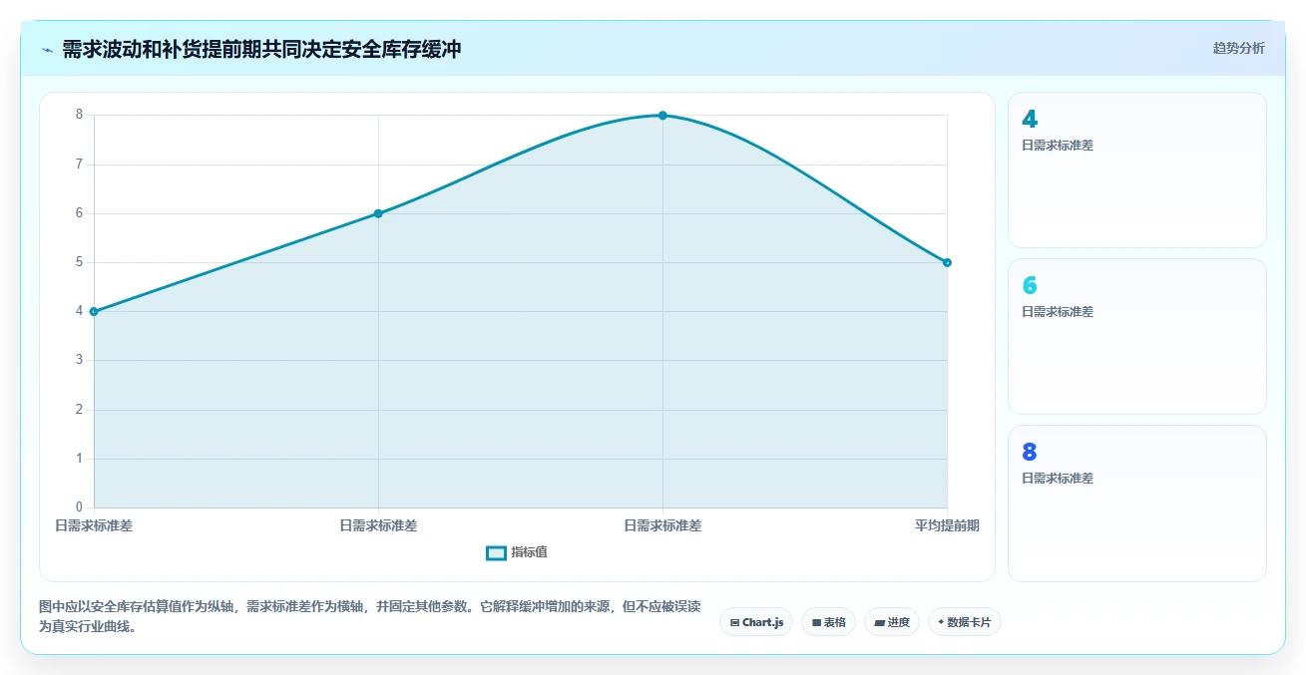This screenshot has width=1306, height=675.
Task: Click the chart title 需求波动和补货提前期共同决定安全库存缓冲
Action: (261, 49)
